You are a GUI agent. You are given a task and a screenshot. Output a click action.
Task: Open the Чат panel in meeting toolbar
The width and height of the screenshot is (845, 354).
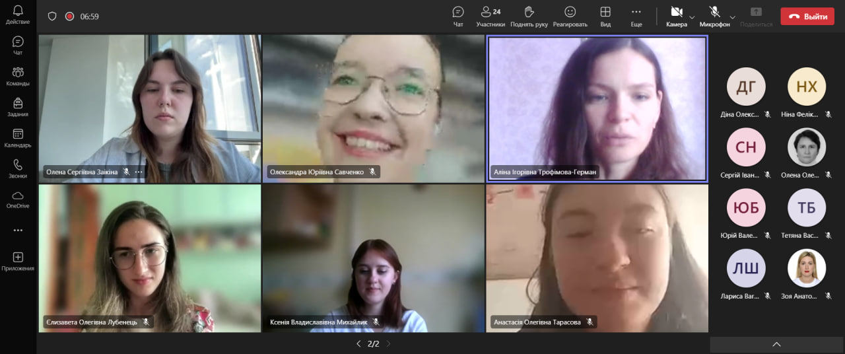458,17
